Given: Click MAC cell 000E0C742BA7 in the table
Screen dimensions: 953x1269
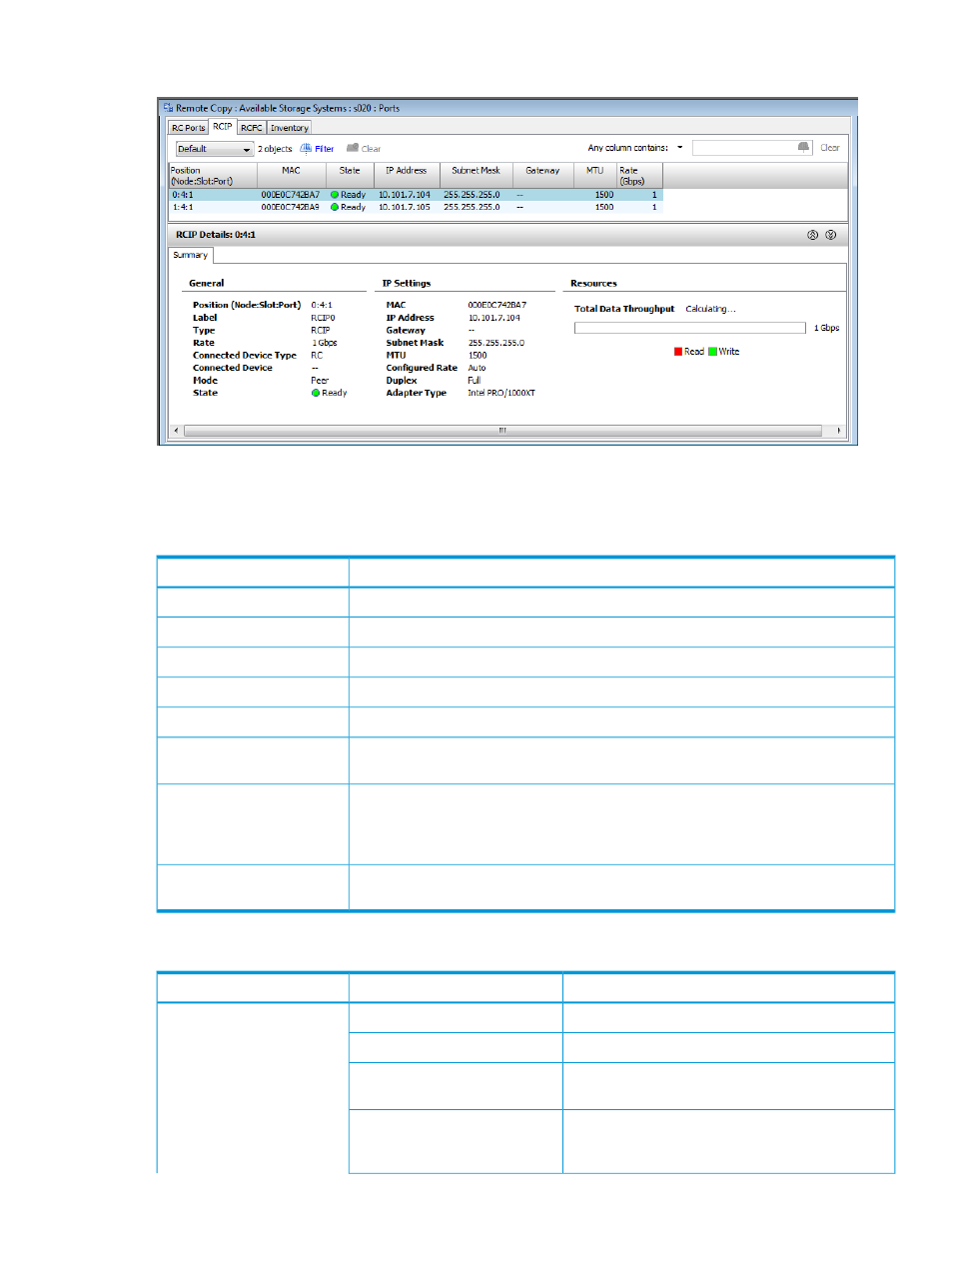Looking at the screenshot, I should coord(291,195).
